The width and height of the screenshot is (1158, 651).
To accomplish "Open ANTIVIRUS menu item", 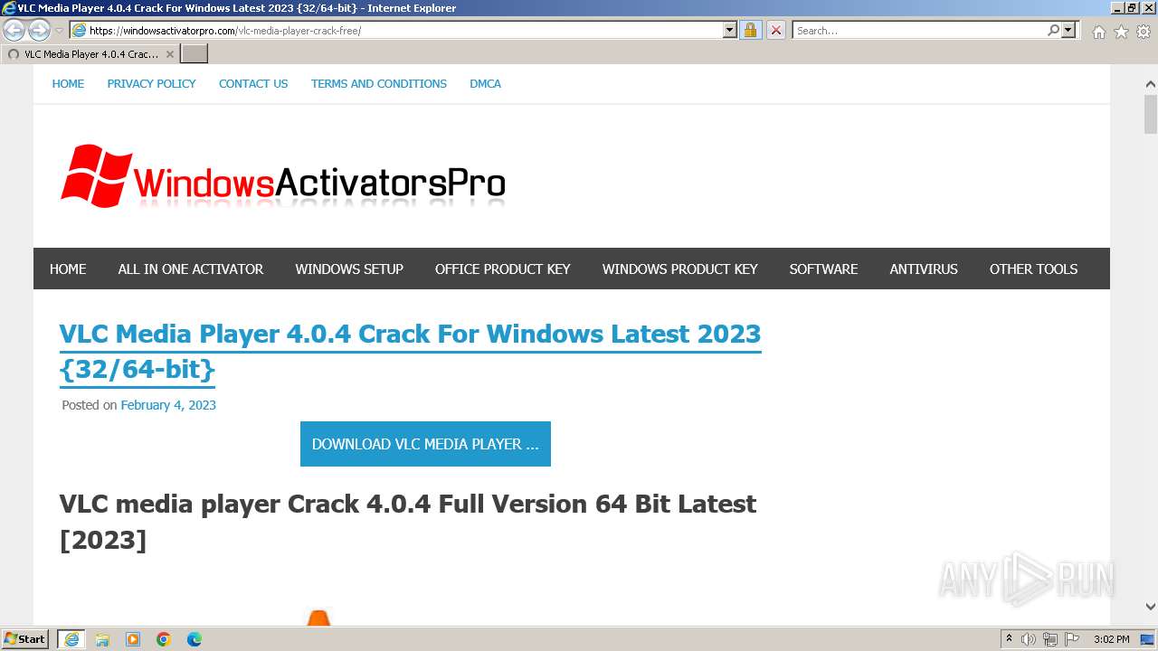I will [x=924, y=269].
